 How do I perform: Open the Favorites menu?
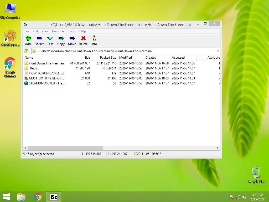click(58, 31)
